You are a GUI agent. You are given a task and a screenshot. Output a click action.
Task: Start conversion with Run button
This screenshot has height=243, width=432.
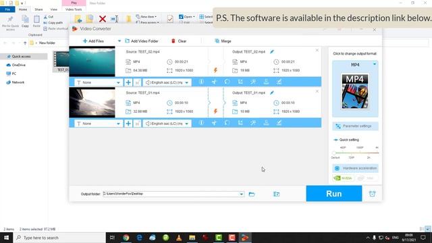(334, 194)
